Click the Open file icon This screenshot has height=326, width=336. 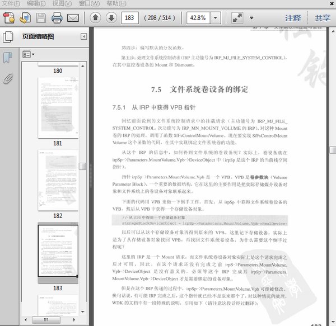25,18
